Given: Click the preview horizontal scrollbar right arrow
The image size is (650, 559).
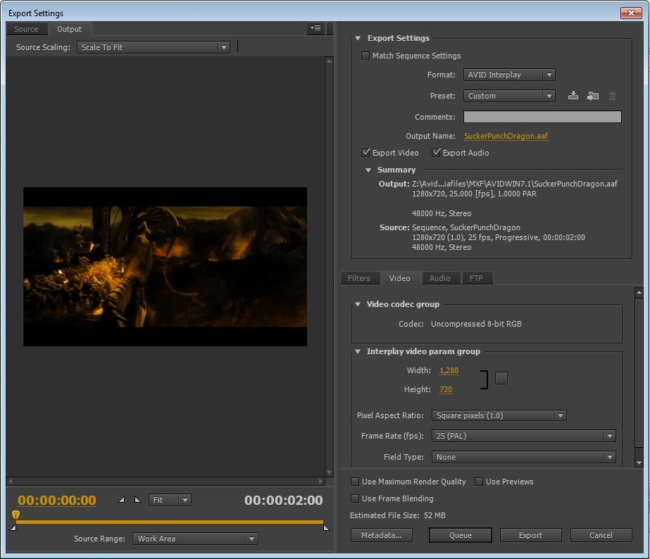Looking at the screenshot, I should click(320, 481).
